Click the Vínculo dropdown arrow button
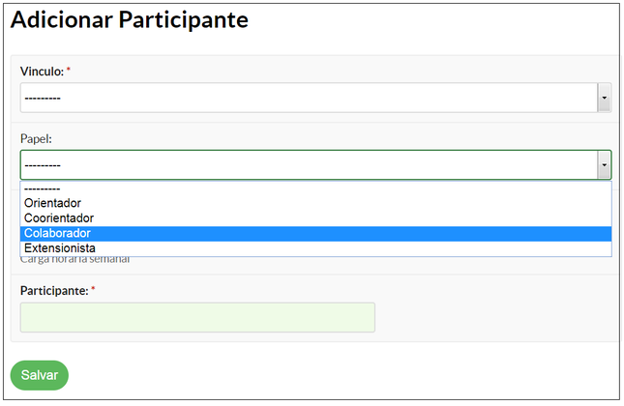 605,98
